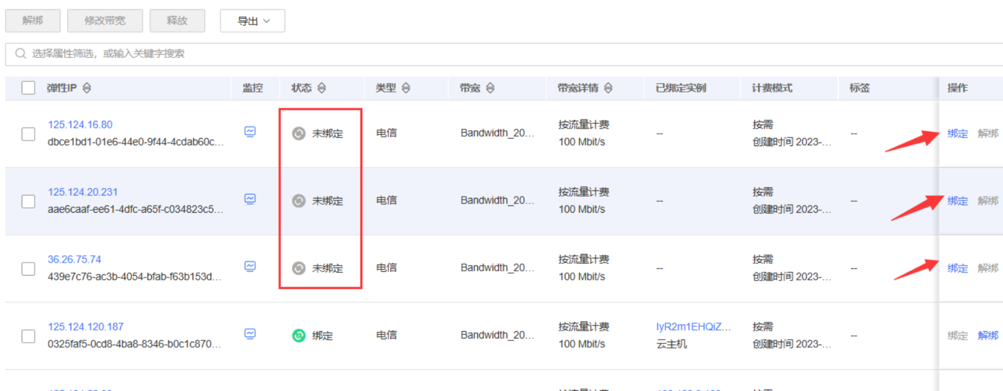This screenshot has height=391, width=1003.
Task: Sort by 带宽详情 column sort icon
Action: (x=609, y=88)
